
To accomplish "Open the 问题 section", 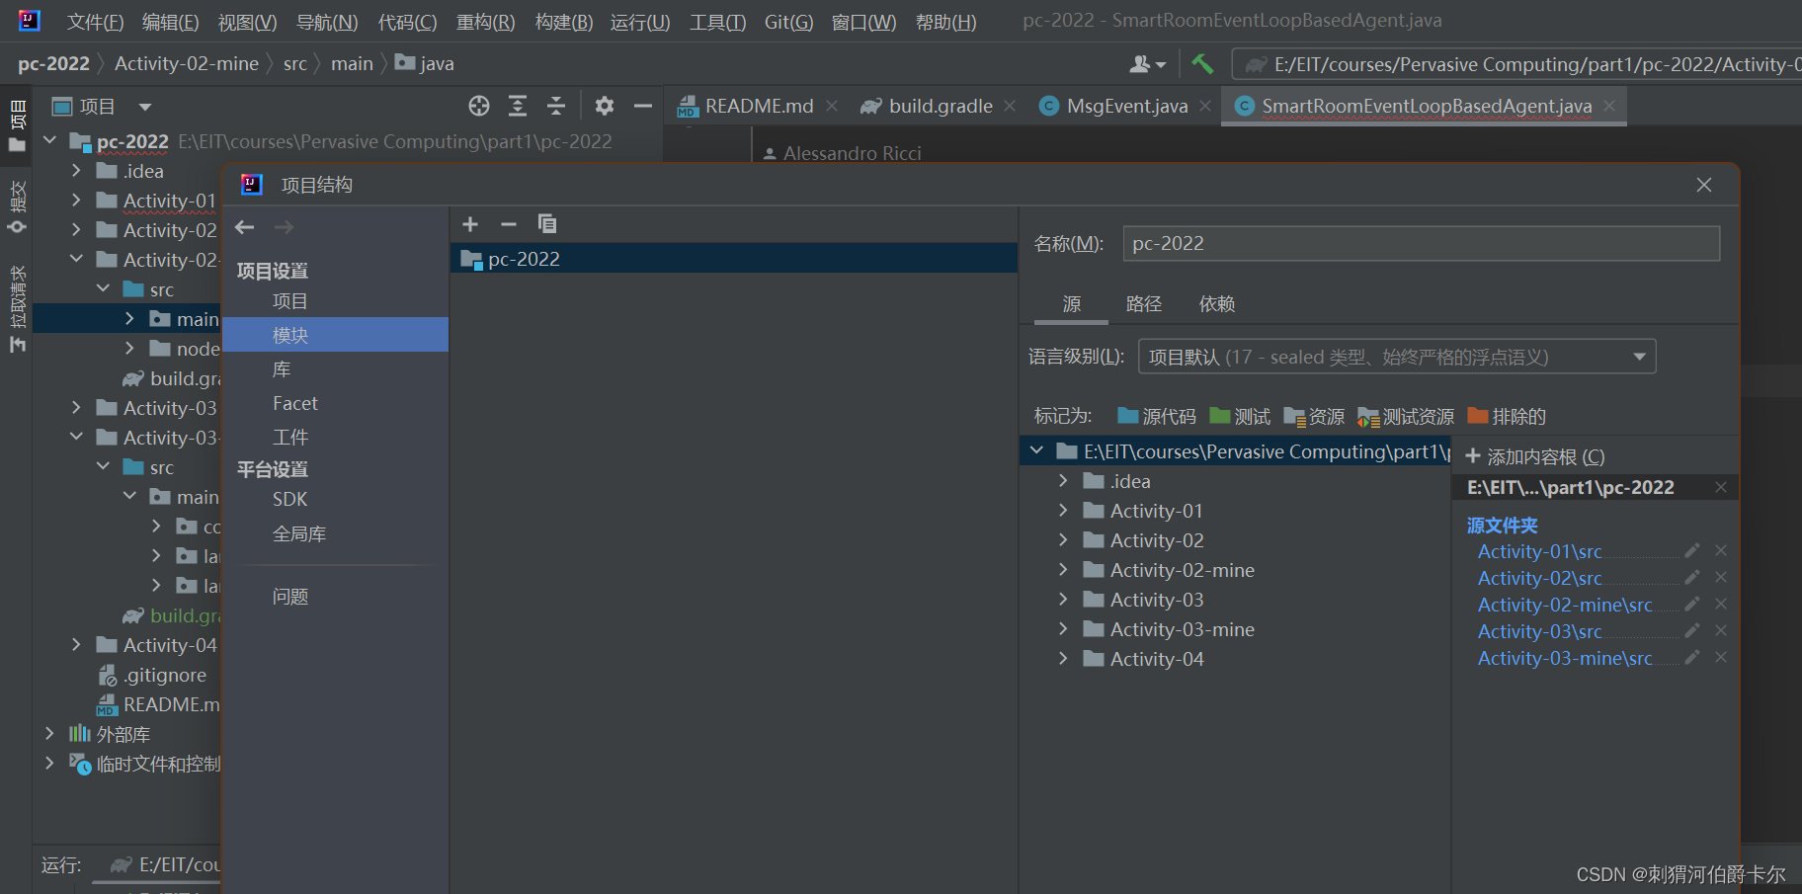I will click(290, 597).
